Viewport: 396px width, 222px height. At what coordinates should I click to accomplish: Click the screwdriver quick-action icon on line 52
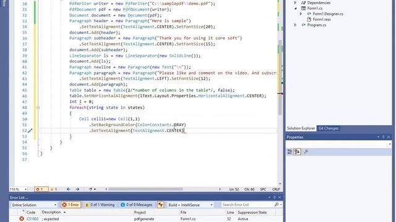point(30,131)
